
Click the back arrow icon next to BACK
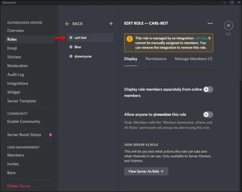[67, 24]
